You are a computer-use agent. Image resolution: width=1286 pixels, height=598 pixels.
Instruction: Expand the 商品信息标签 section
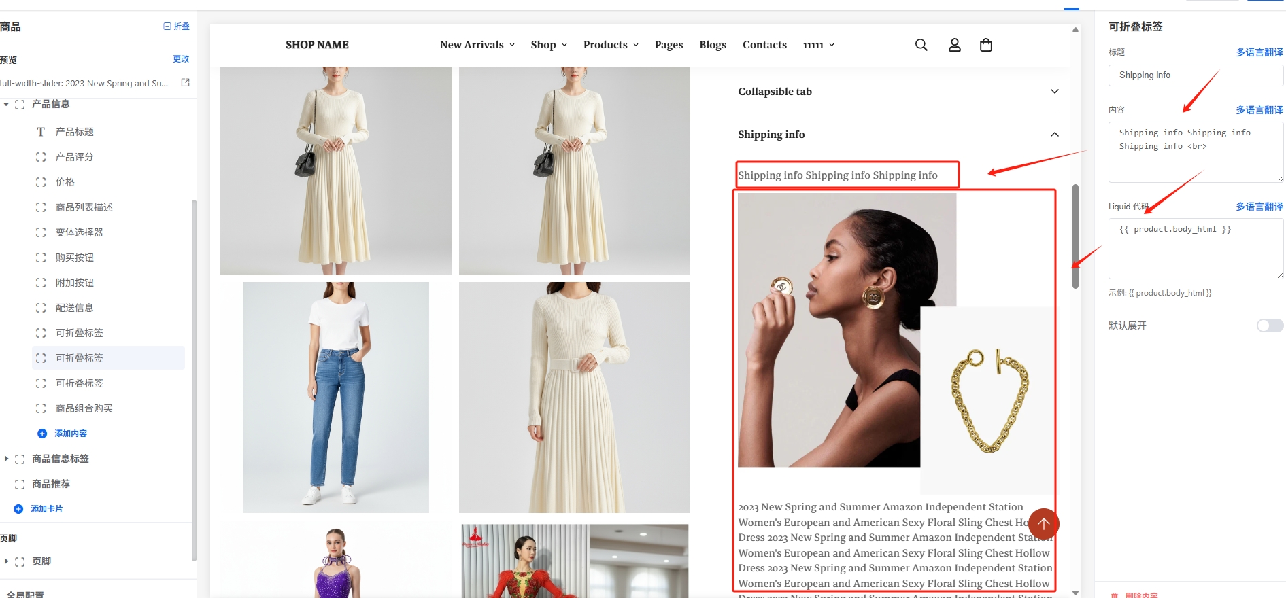pos(6,459)
